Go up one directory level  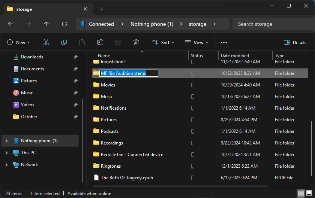[46, 24]
